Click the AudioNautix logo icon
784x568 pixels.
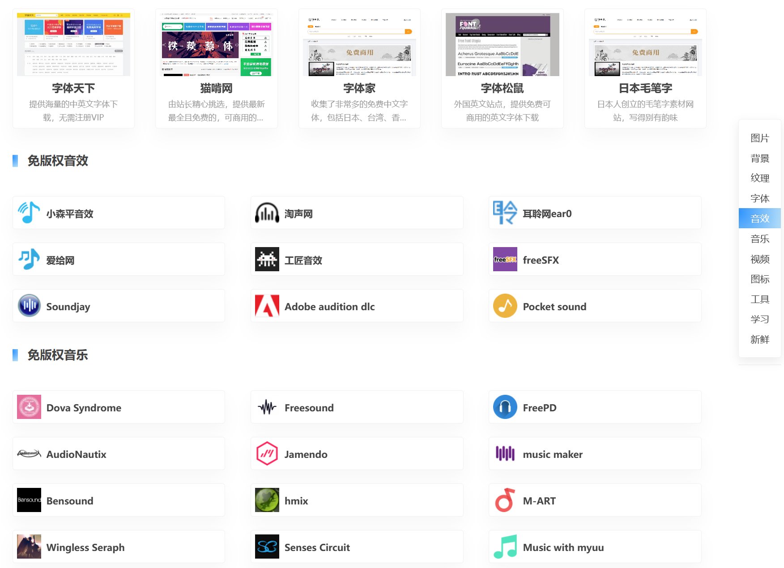(29, 454)
